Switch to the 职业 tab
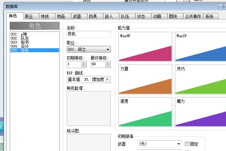Image resolution: width=226 pixels, height=151 pixels. (x=31, y=16)
